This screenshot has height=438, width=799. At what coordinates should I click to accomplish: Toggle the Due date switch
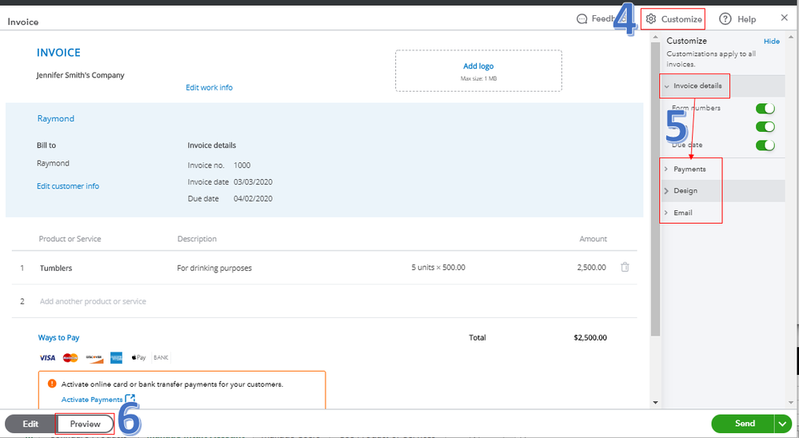click(765, 145)
